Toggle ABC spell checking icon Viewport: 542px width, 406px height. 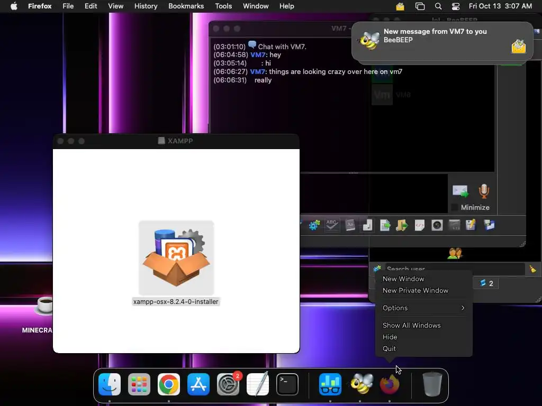pyautogui.click(x=331, y=225)
